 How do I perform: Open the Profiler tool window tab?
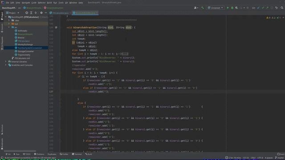point(64,154)
